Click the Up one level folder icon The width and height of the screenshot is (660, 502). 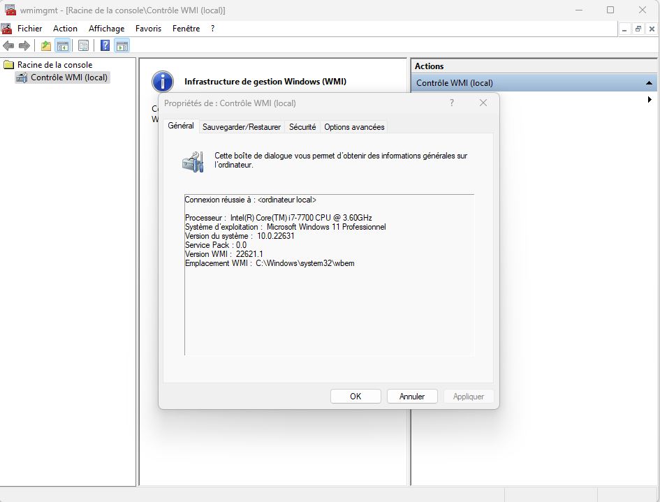(46, 45)
